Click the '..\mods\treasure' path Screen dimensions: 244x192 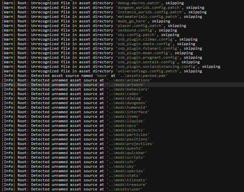[x=127, y=185]
